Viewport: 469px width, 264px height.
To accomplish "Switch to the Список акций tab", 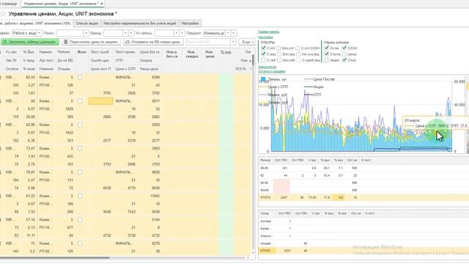I will click(x=86, y=23).
